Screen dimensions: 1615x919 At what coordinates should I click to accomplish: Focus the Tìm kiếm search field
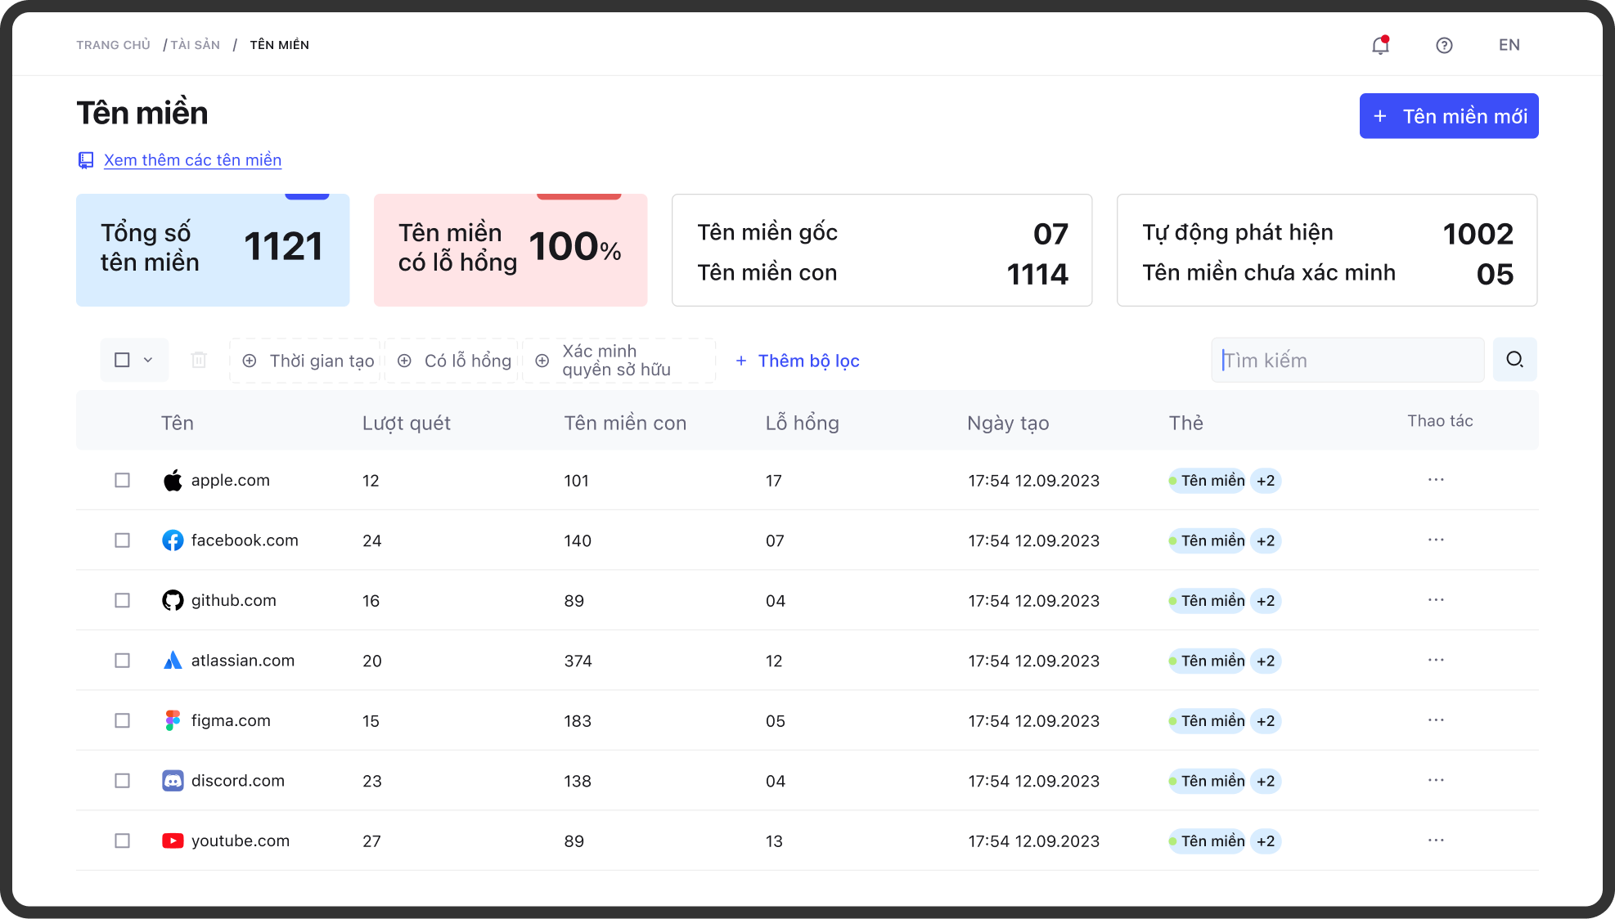point(1348,360)
